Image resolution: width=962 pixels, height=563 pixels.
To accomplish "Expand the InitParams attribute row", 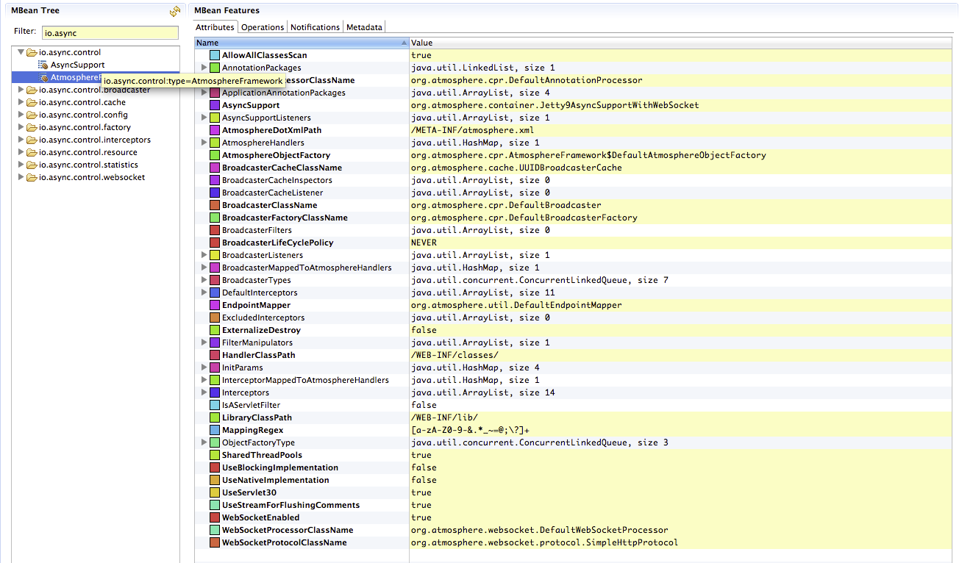I will 204,367.
